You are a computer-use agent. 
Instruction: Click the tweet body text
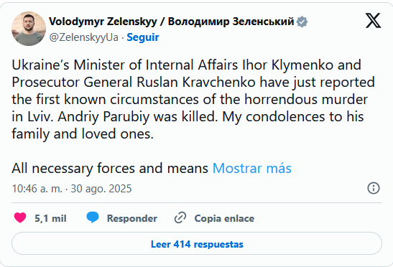pyautogui.click(x=193, y=100)
